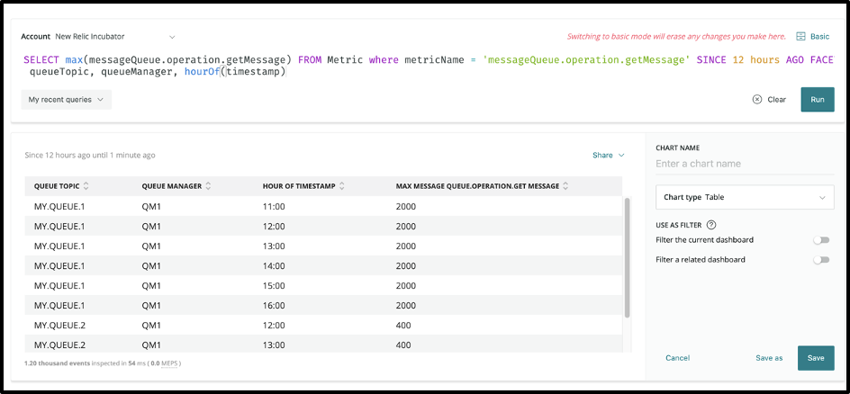Click the Enter a chart name field
This screenshot has width=850, height=394.
coord(745,164)
